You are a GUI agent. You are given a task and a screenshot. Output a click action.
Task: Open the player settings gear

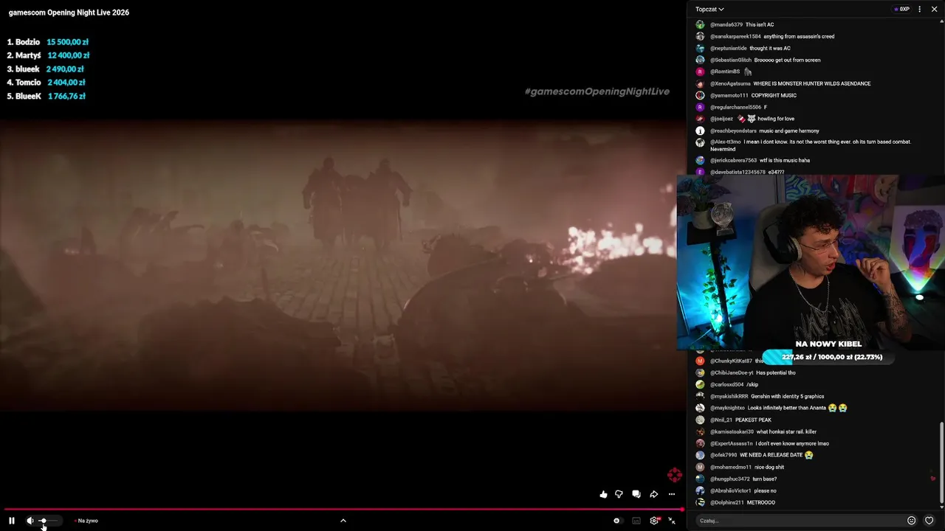[654, 521]
